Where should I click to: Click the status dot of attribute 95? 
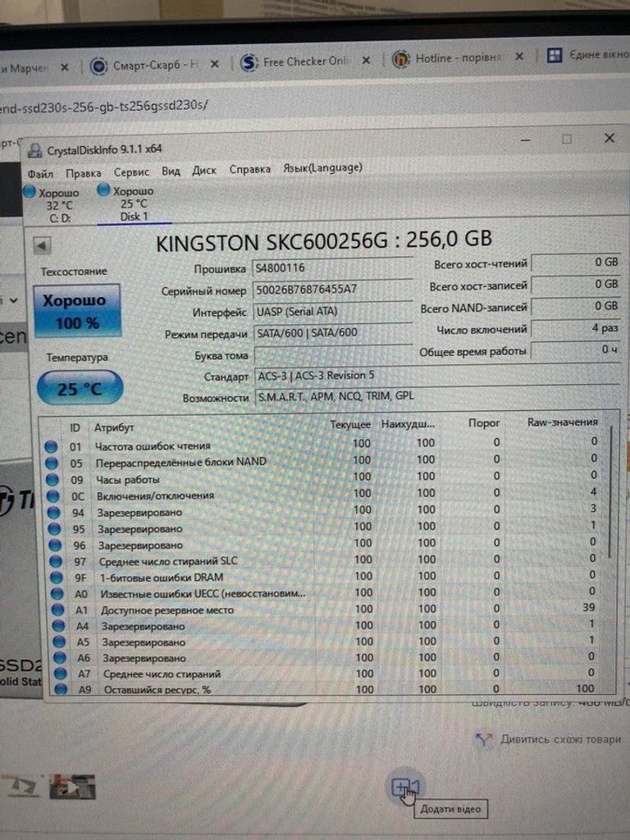pyautogui.click(x=55, y=529)
